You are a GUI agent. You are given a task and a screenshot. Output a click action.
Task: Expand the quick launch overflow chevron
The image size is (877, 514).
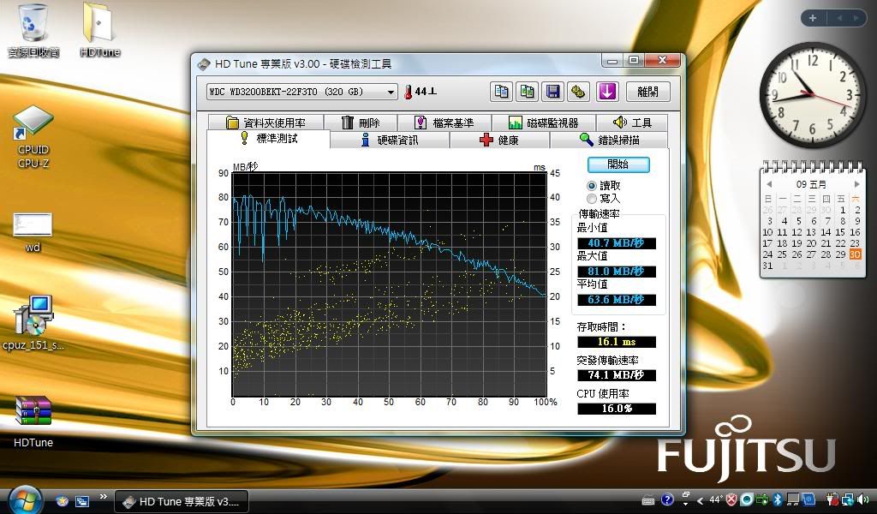pyautogui.click(x=103, y=497)
